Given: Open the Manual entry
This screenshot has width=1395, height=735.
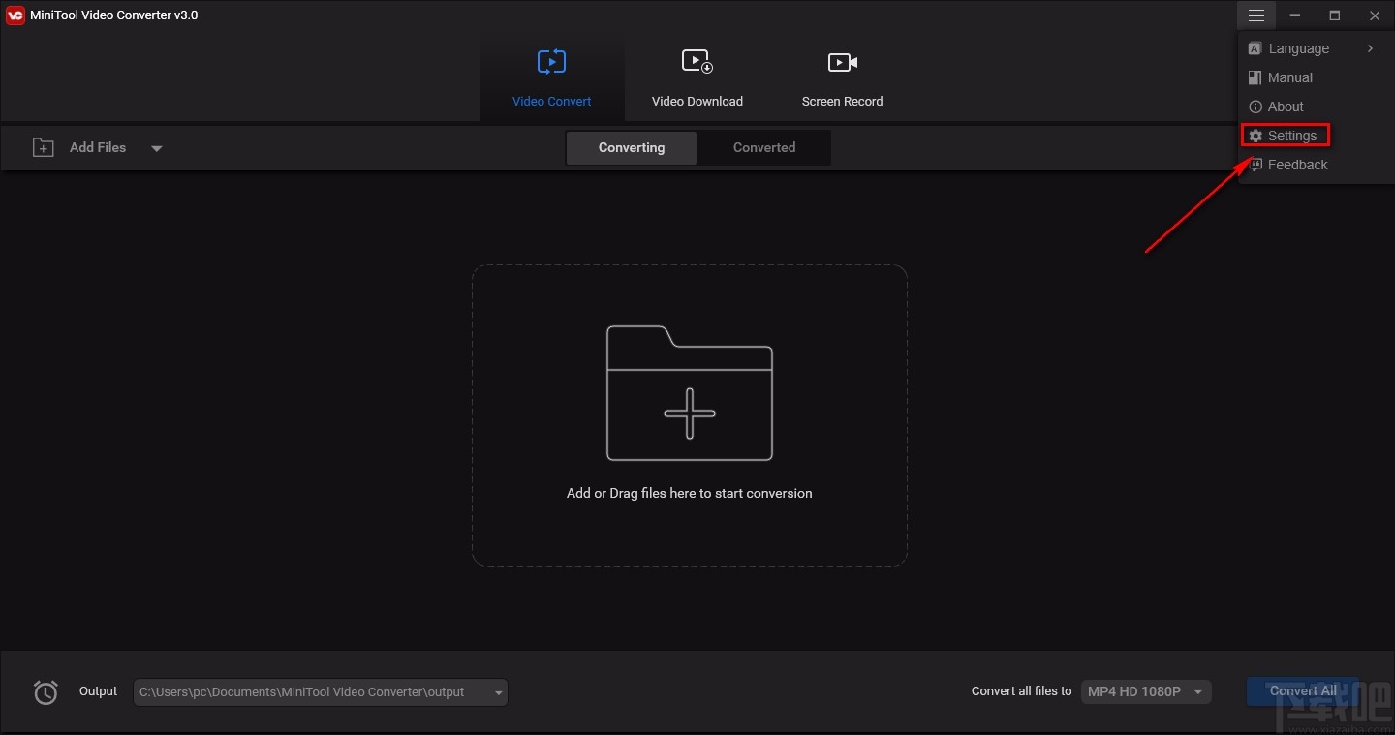Looking at the screenshot, I should tap(1288, 77).
